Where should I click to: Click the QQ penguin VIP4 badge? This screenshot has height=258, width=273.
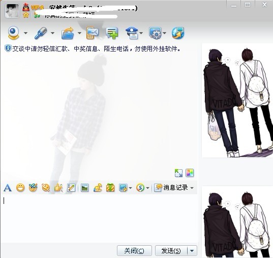click(33, 7)
